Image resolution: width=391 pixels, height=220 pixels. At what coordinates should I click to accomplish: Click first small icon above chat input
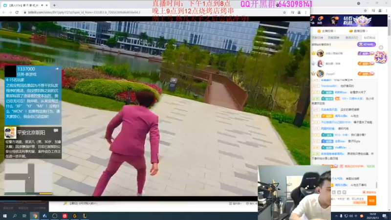coord(334,192)
